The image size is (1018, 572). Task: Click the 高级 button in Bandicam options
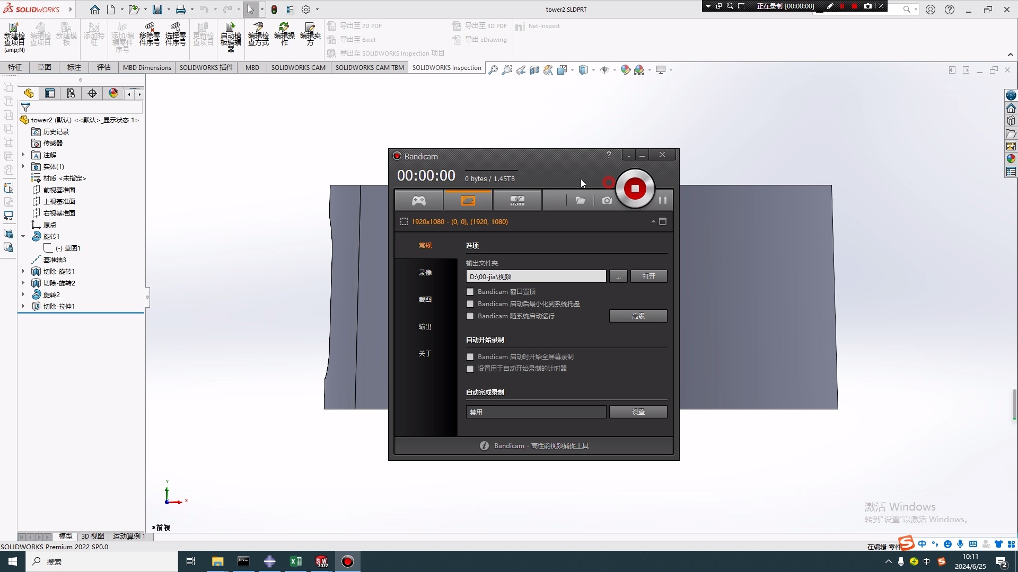pyautogui.click(x=638, y=316)
